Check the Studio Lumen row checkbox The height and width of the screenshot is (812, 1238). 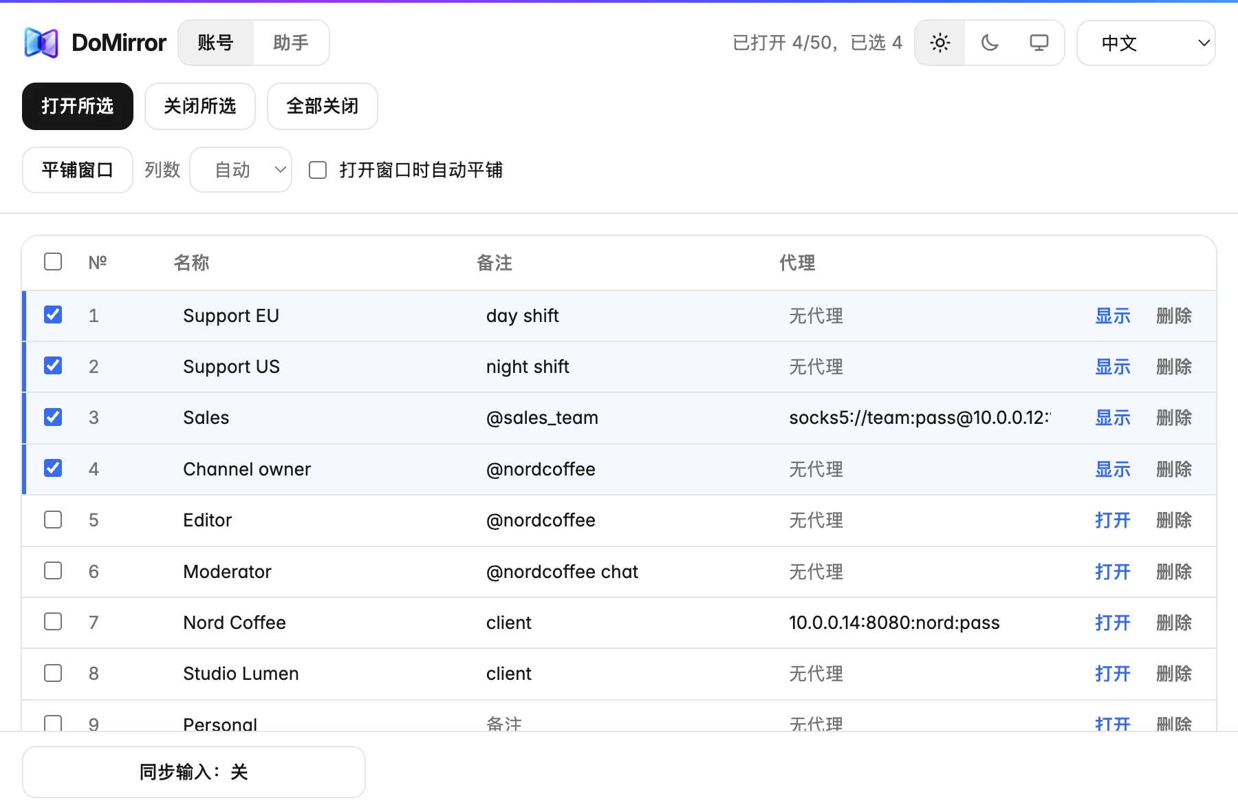pyautogui.click(x=53, y=673)
